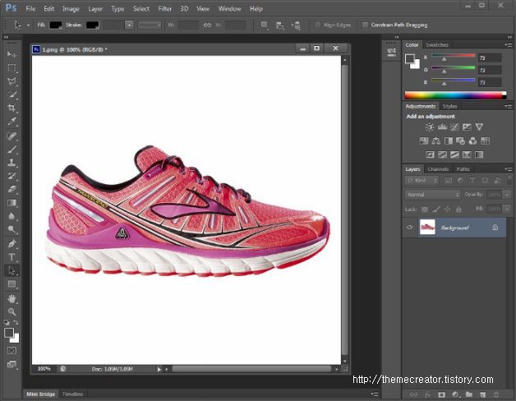Select the History Brush tool
Screen dimensions: 516x401
coord(12,176)
